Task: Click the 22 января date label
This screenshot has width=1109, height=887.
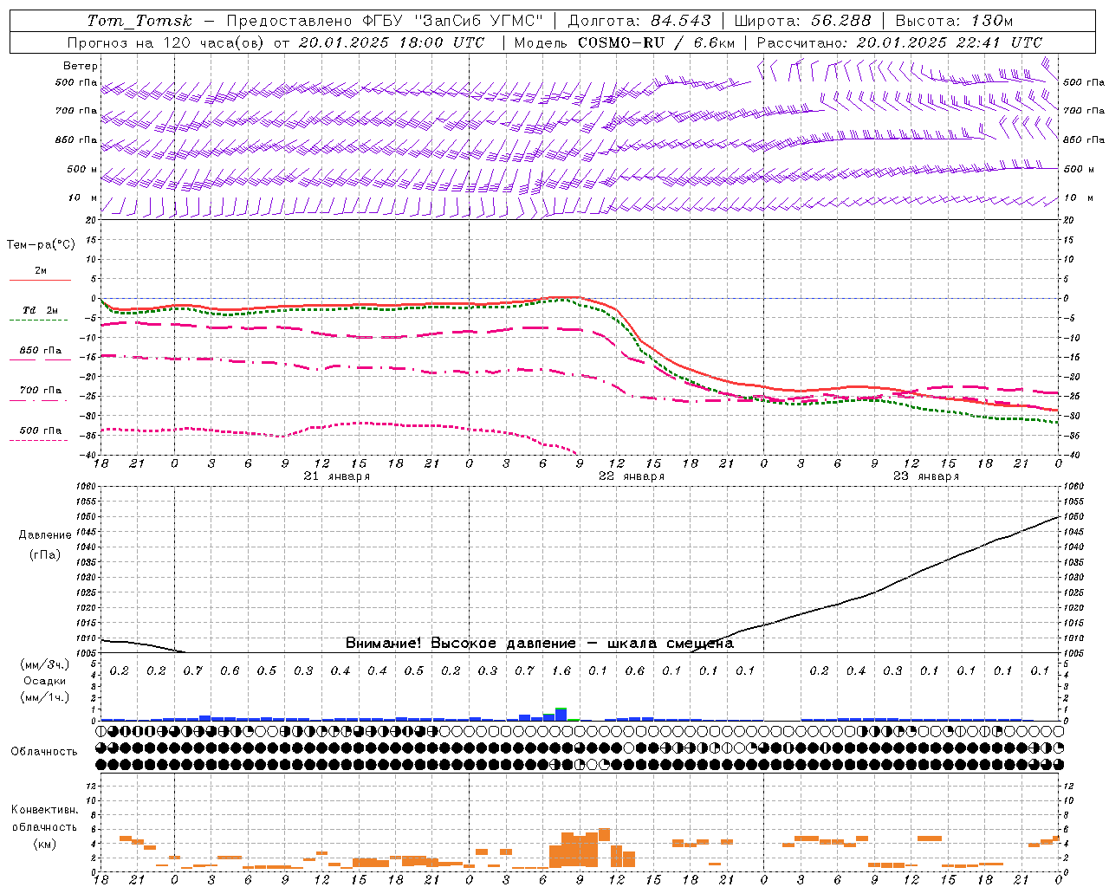Action: [632, 476]
